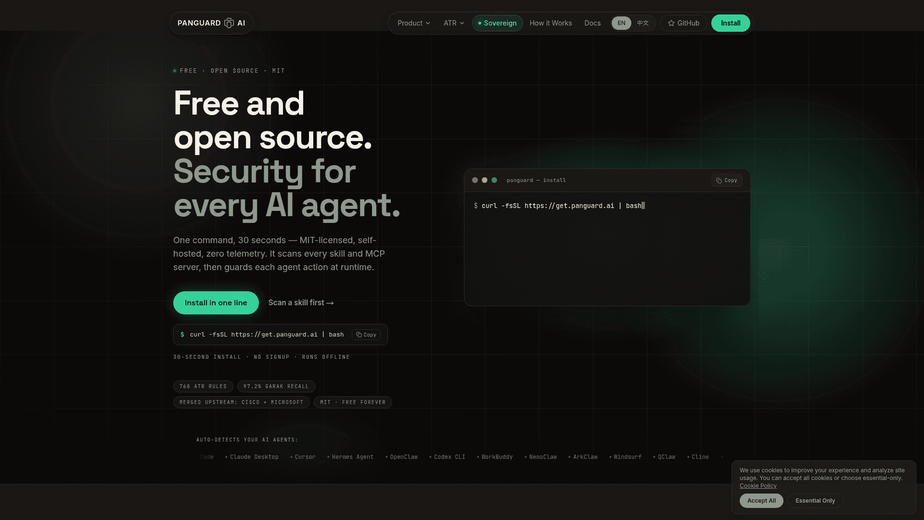Click the Panguard shield logo icon
924x520 pixels.
[x=229, y=23]
